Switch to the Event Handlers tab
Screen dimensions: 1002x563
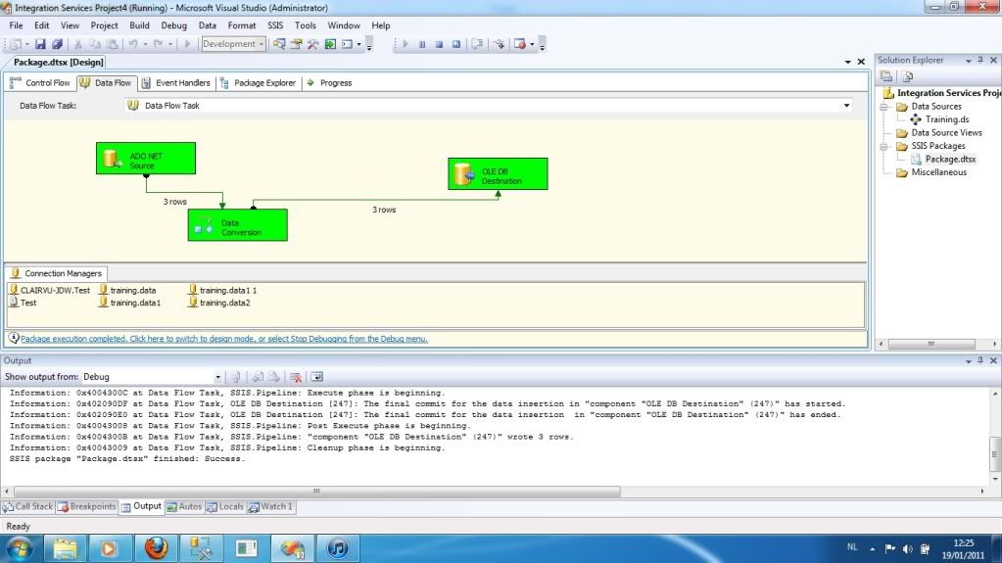point(175,83)
